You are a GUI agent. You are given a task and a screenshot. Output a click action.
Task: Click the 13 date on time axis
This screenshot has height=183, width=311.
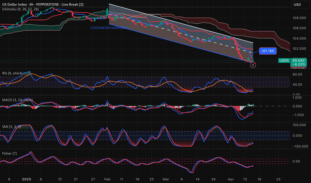tap(245, 179)
